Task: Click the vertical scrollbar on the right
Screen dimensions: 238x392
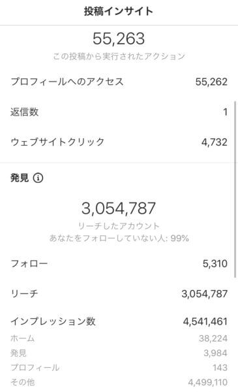Action: 235,189
